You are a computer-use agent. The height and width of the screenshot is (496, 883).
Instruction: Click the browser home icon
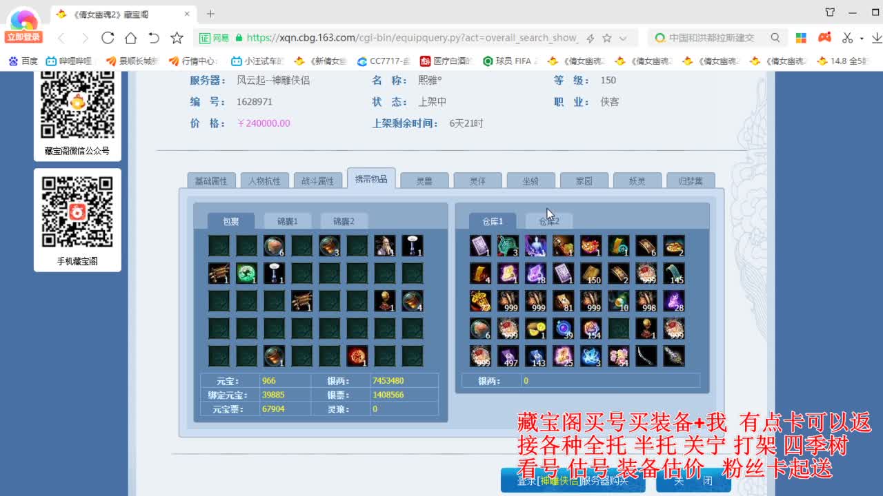pyautogui.click(x=130, y=38)
